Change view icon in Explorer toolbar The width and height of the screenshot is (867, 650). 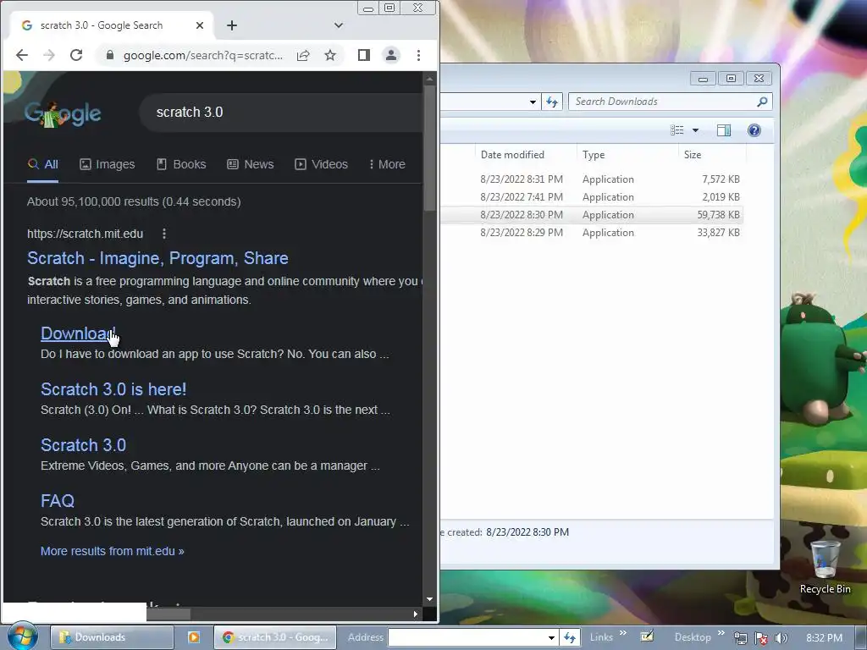click(x=677, y=130)
